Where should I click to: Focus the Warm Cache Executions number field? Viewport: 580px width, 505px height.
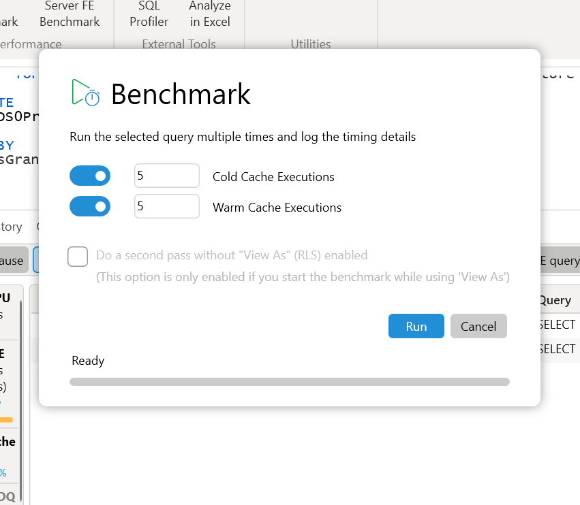point(166,207)
